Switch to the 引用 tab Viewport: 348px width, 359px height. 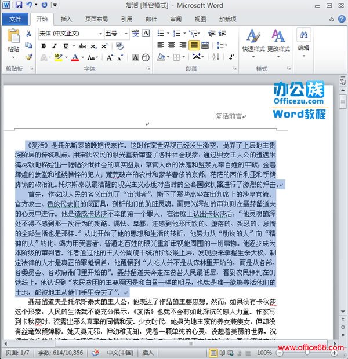(127, 19)
